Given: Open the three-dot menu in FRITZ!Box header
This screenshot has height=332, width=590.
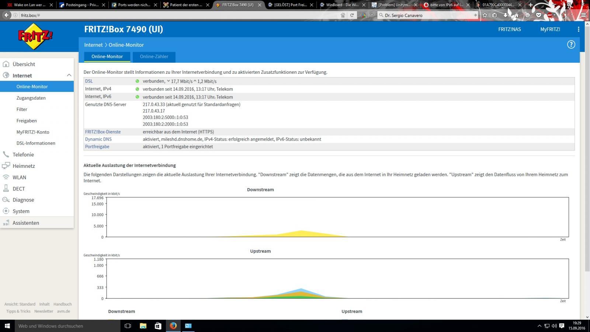Looking at the screenshot, I should tap(578, 29).
